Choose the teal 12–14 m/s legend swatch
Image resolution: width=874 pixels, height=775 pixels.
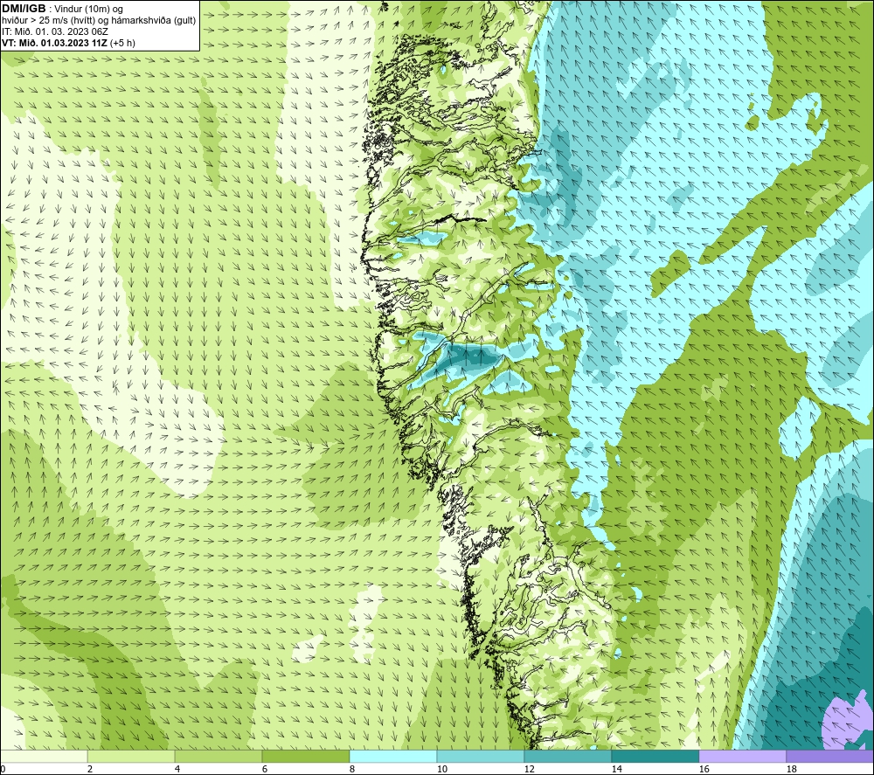(567, 756)
